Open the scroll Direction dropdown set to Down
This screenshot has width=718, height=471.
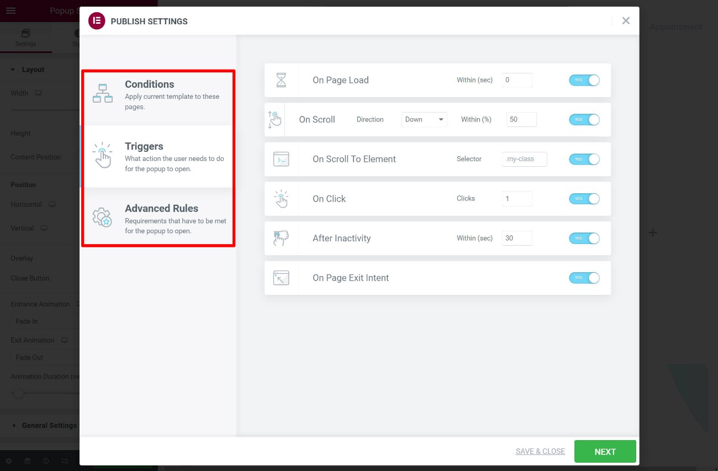click(x=424, y=119)
